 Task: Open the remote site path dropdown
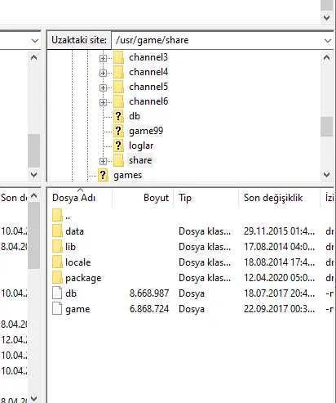(328, 41)
